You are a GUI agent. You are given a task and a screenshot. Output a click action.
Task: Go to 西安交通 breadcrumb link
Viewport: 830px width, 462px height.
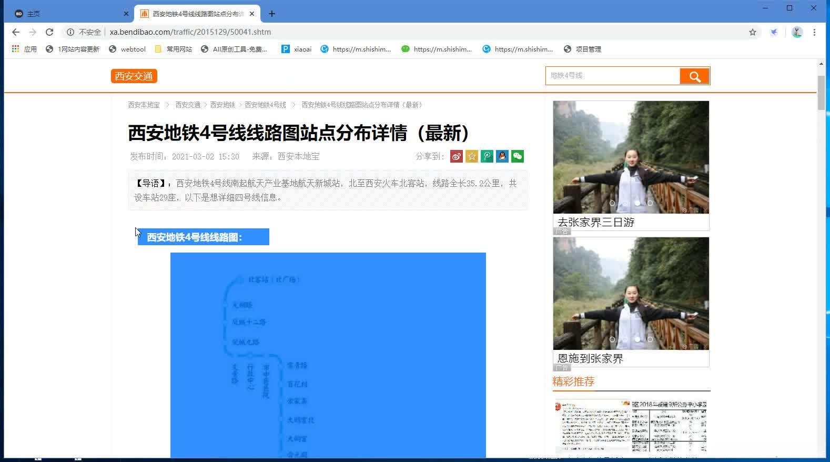(x=188, y=105)
